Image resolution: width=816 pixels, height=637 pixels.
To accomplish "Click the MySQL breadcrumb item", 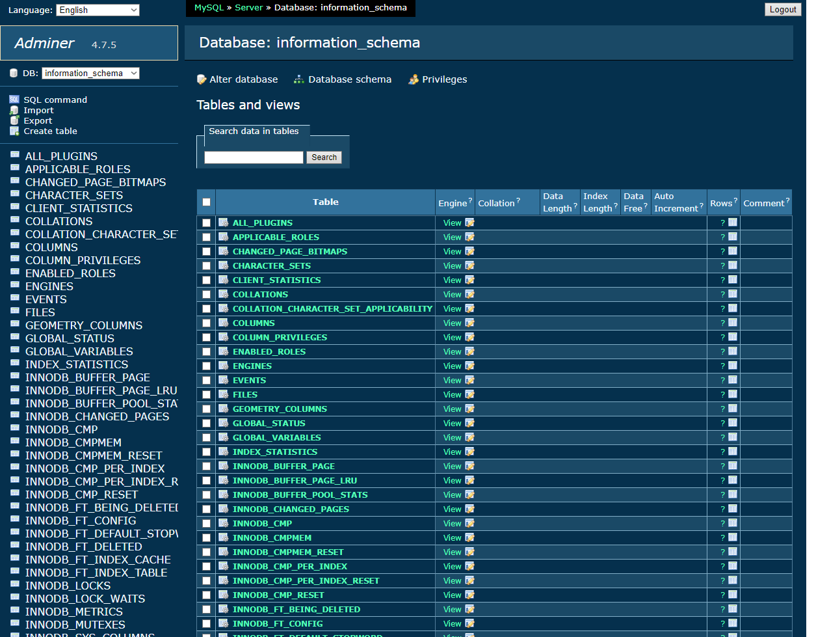I will point(208,8).
